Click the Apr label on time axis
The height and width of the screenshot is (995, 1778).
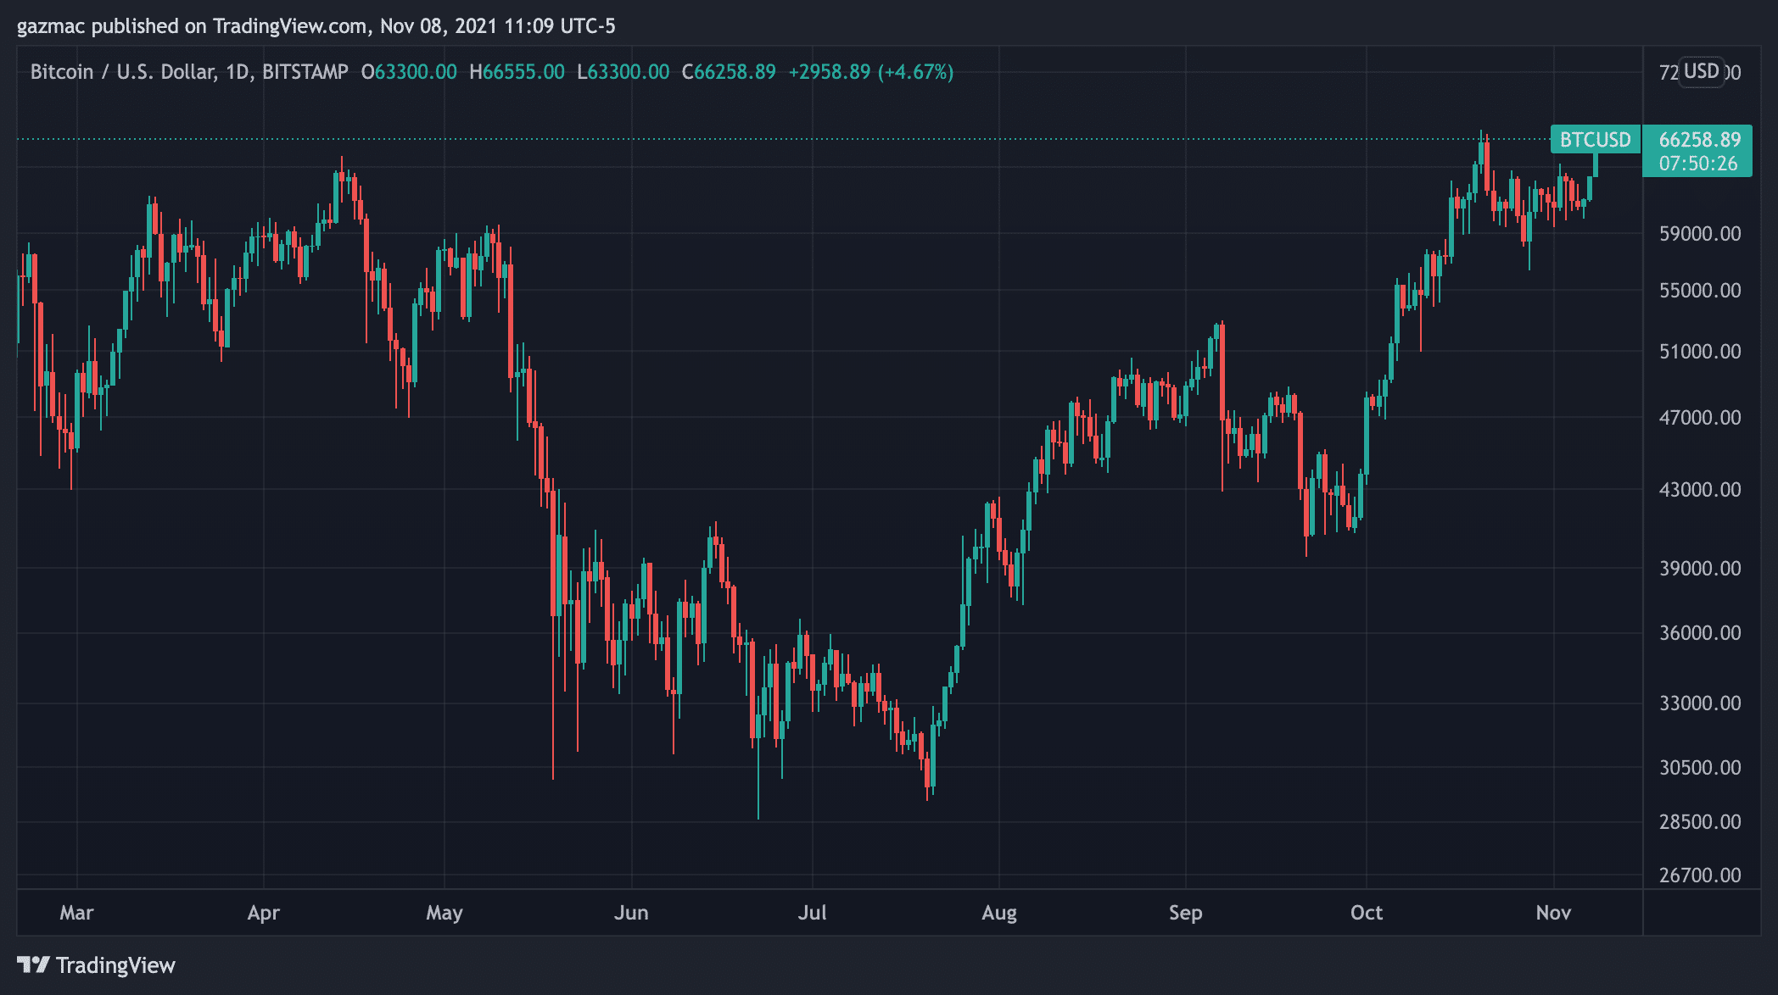[x=263, y=913]
